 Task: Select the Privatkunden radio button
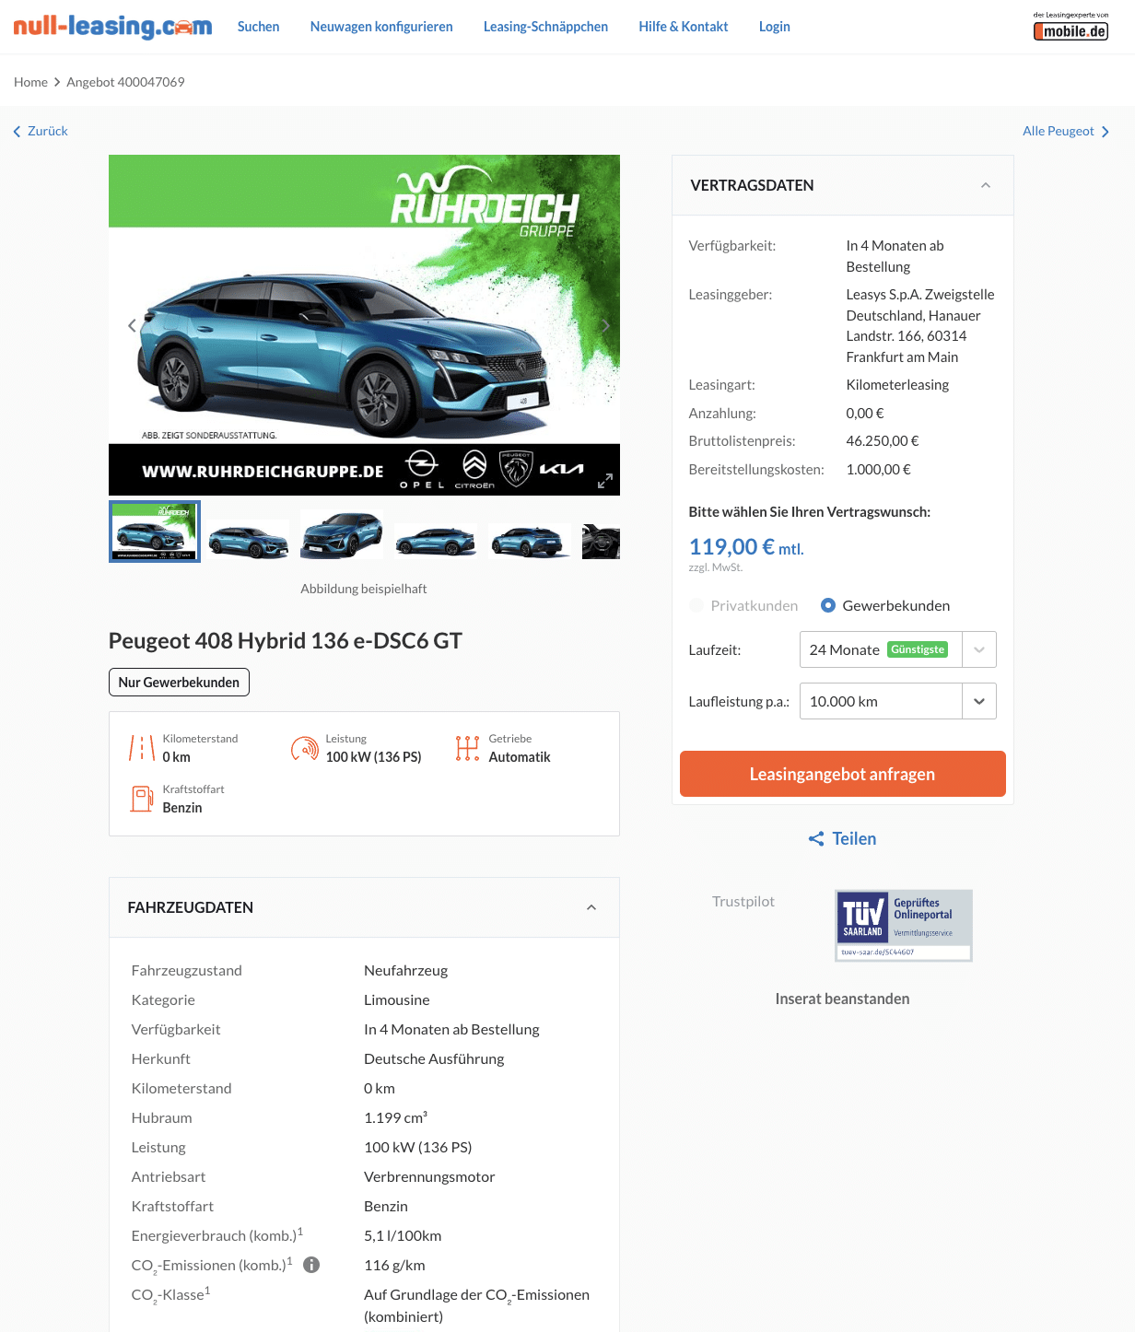click(696, 605)
